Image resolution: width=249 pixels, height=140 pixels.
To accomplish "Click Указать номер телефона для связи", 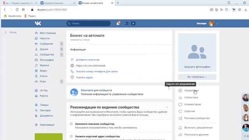I will pyautogui.click(x=97, y=72).
